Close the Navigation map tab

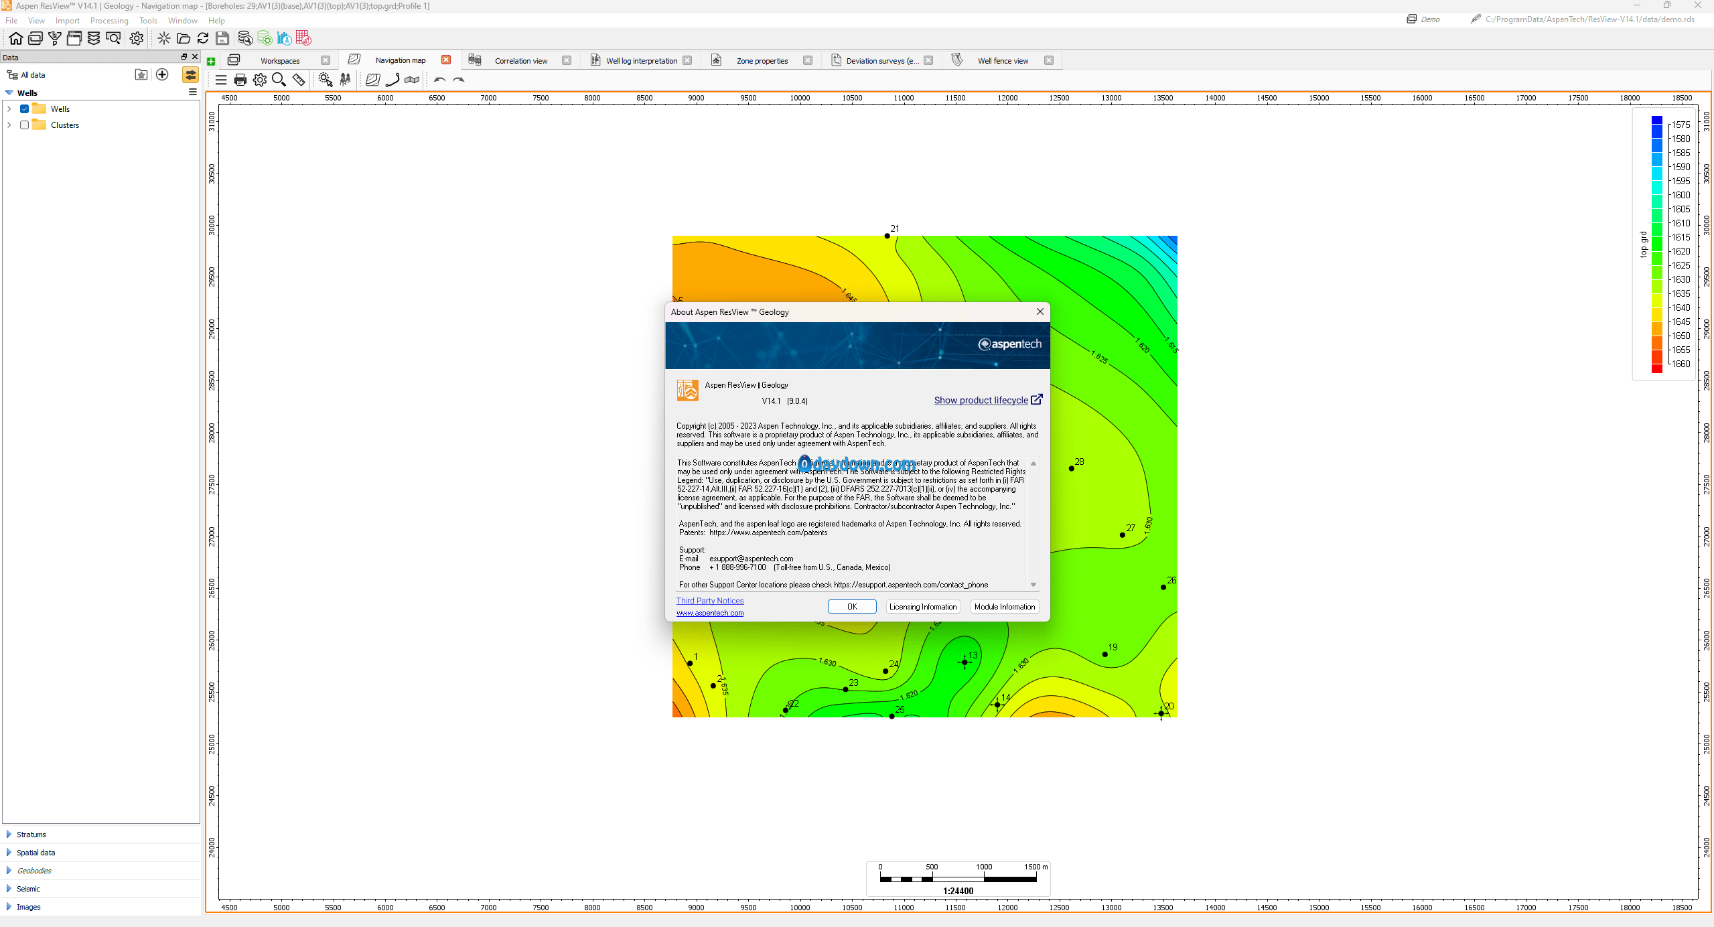point(446,60)
